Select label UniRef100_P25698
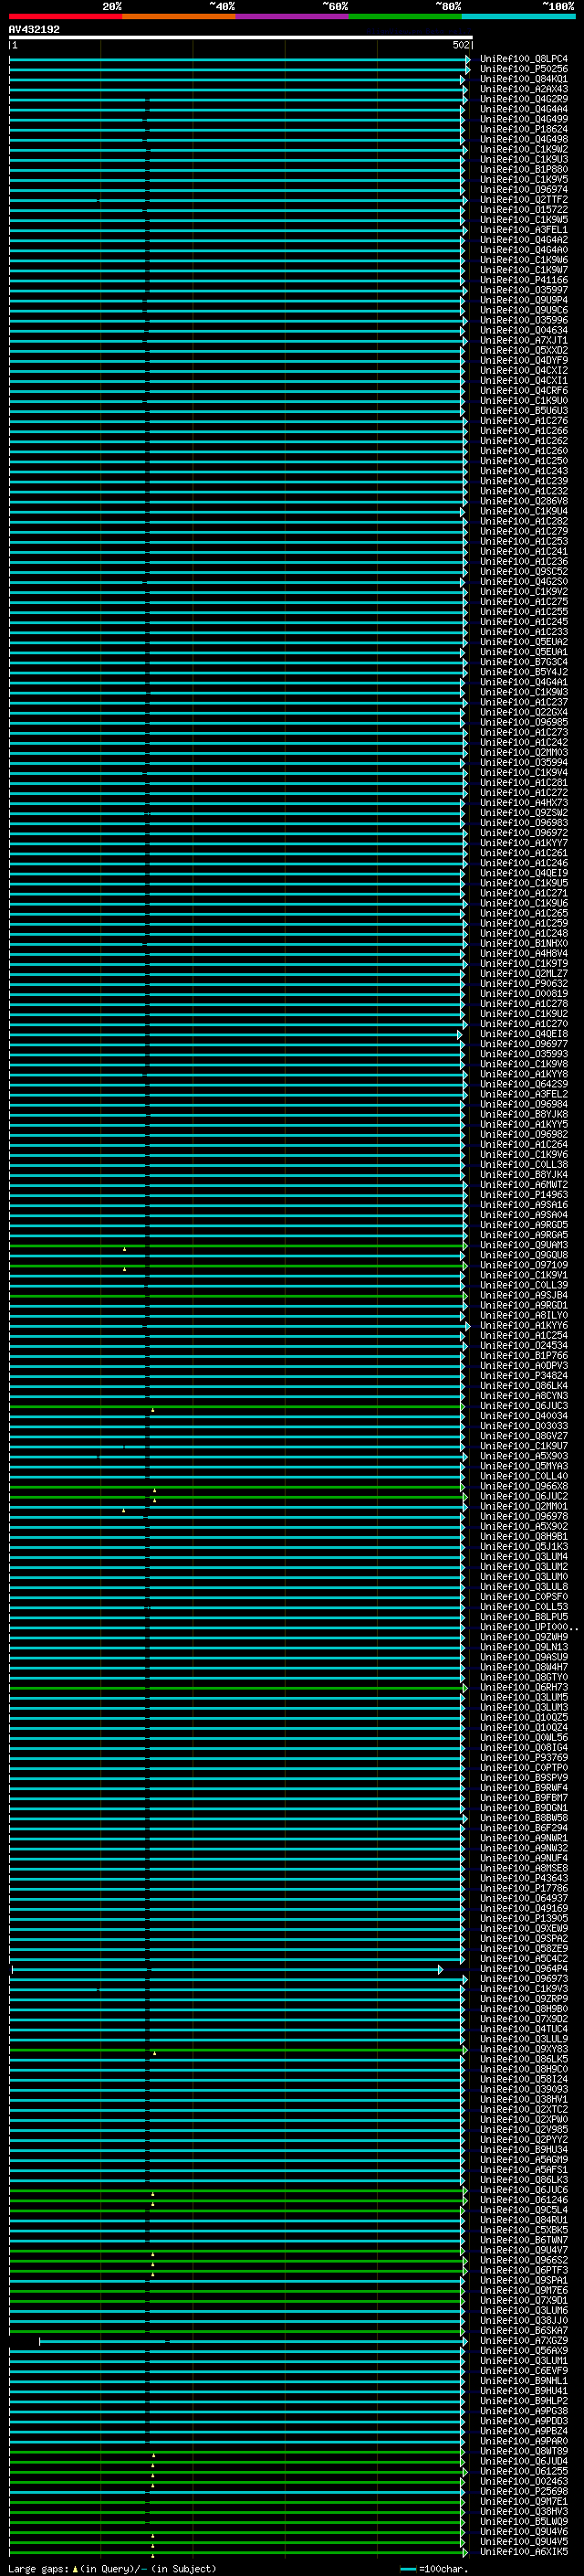This screenshot has width=584, height=2576. [523, 2492]
